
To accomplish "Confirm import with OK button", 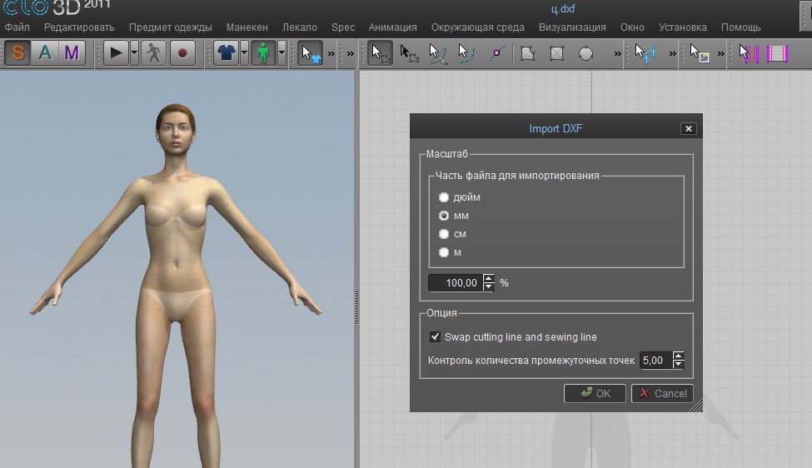I will click(x=595, y=393).
